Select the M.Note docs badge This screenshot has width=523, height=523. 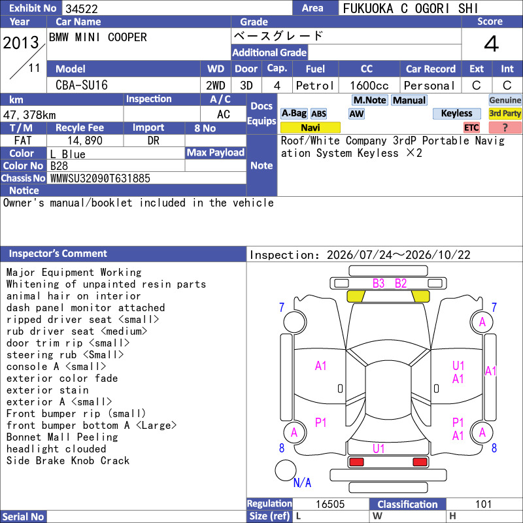[369, 100]
